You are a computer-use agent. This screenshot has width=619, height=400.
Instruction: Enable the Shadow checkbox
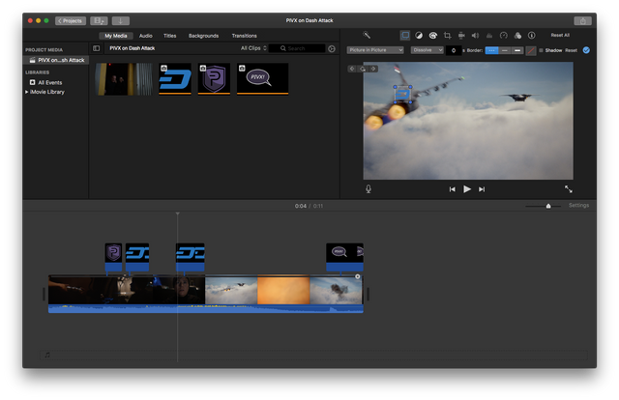540,50
